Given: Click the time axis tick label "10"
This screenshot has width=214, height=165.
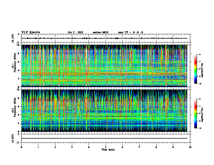Looking at the screenshot, I should (190, 147).
